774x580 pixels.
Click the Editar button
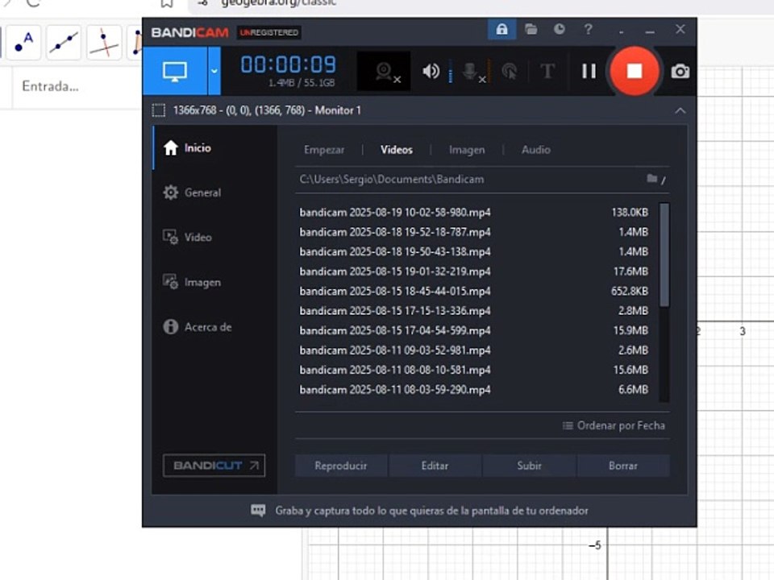tap(435, 466)
